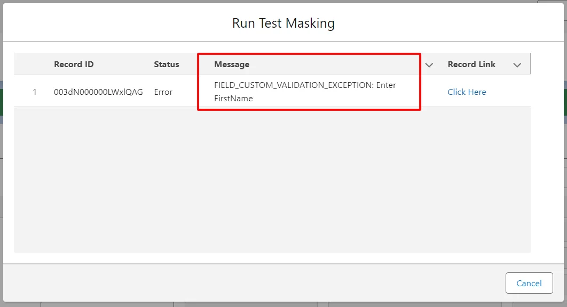Select the FIELD_CUSTOM_VALIDATION_EXCEPTION error message
The height and width of the screenshot is (307, 567).
click(x=304, y=91)
